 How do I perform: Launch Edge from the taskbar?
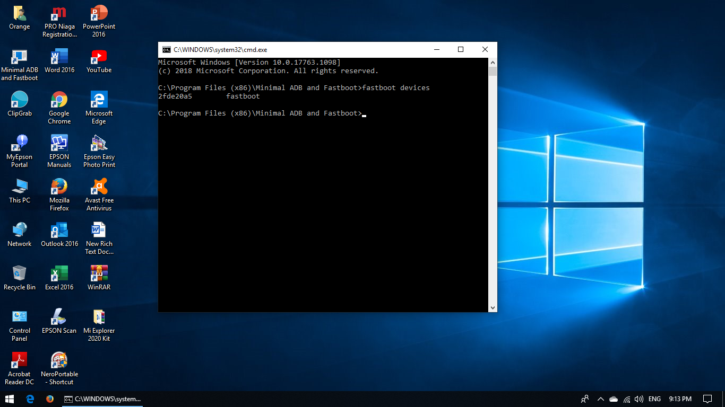30,399
